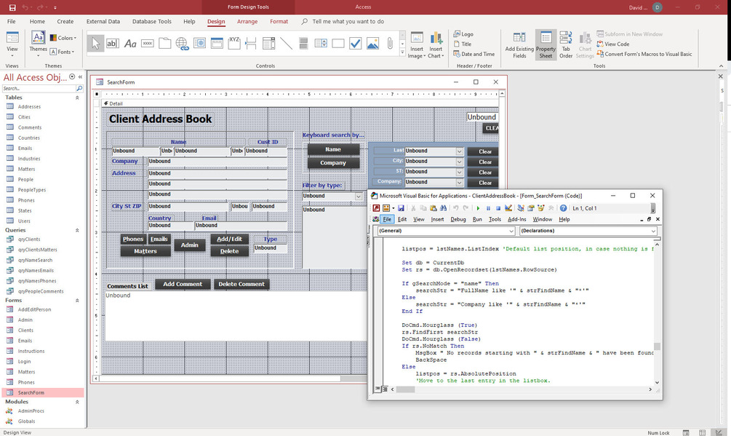Collapse the Modules group in navigation

(x=77, y=402)
